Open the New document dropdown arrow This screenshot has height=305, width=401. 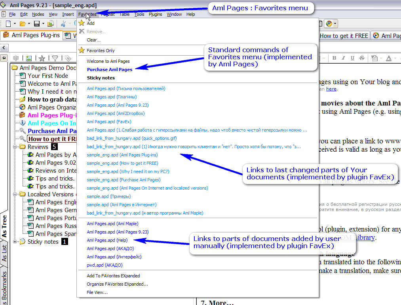point(15,24)
